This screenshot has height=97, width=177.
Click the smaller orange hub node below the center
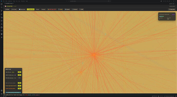tap(81, 72)
